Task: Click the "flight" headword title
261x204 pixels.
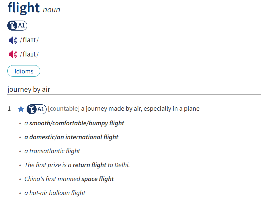Action: click(24, 8)
